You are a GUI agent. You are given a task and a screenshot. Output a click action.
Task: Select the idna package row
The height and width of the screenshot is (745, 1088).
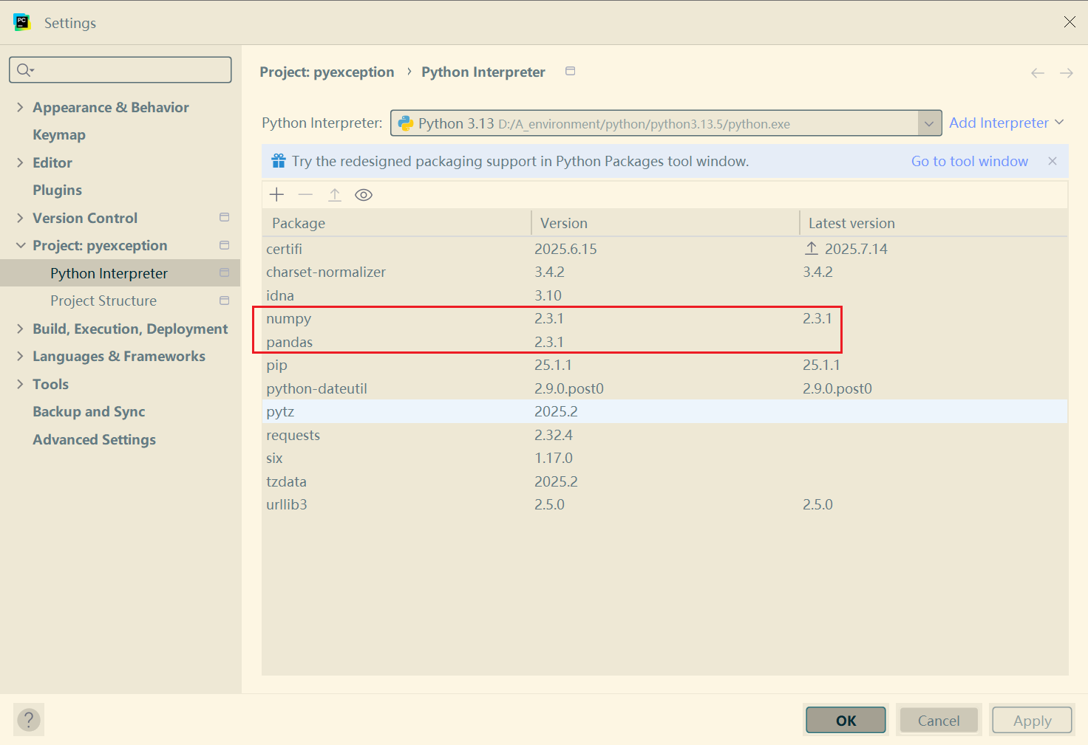(x=664, y=295)
